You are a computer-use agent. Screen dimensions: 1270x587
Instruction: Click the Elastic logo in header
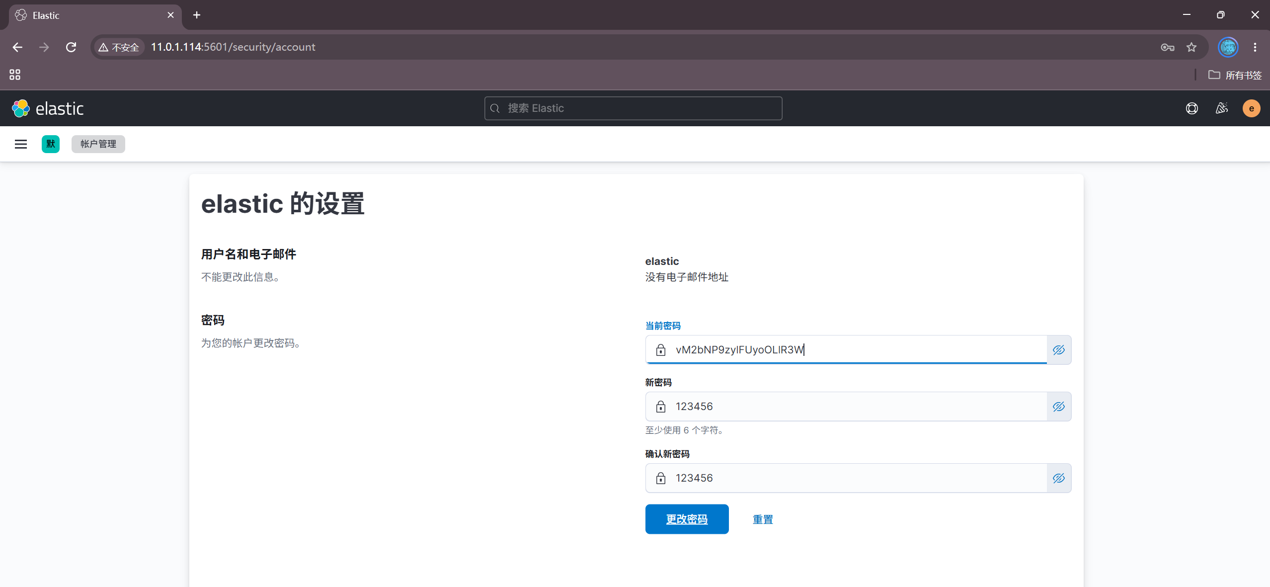(x=48, y=108)
